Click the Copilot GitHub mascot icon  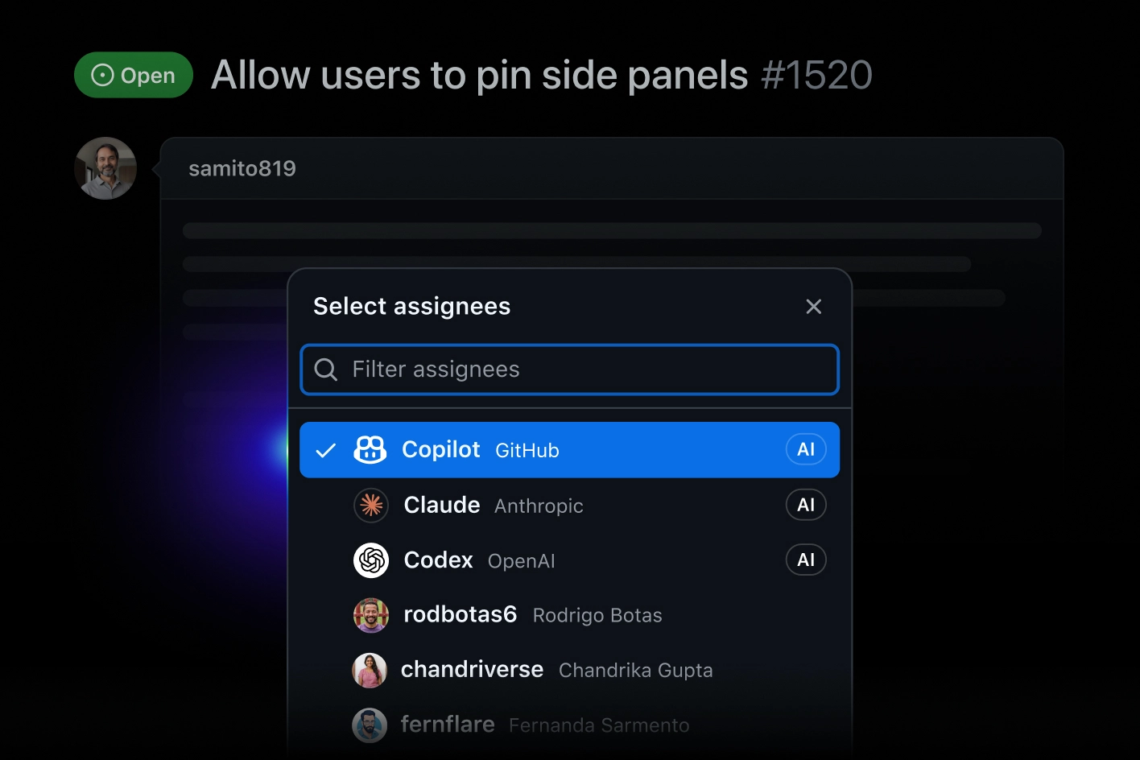[x=370, y=449]
